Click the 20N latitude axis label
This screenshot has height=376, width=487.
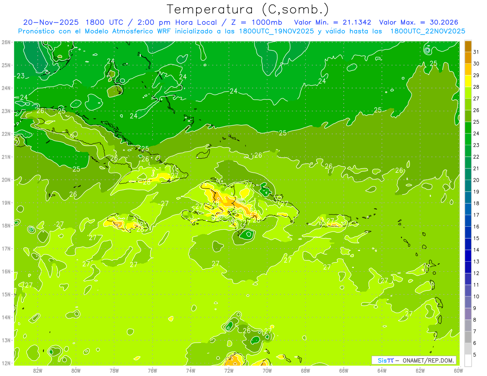coord(6,180)
